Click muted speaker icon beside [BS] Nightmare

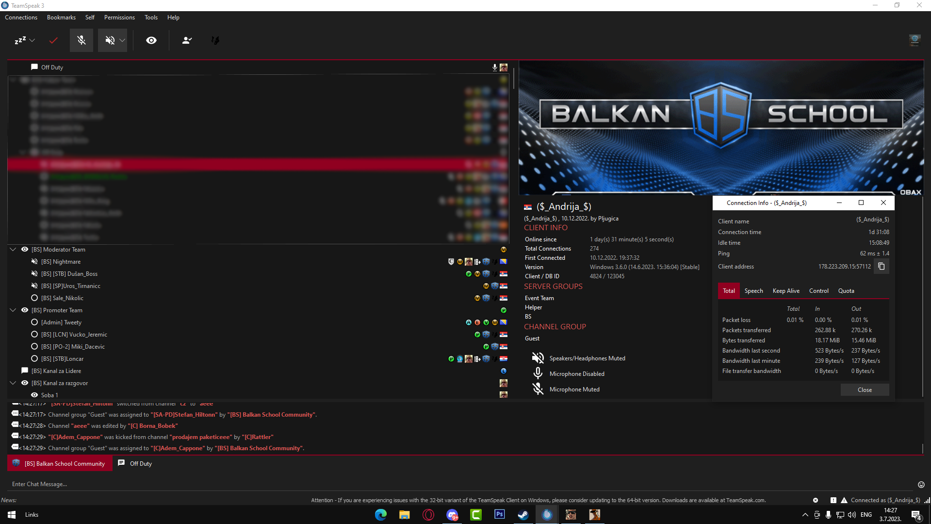(34, 262)
